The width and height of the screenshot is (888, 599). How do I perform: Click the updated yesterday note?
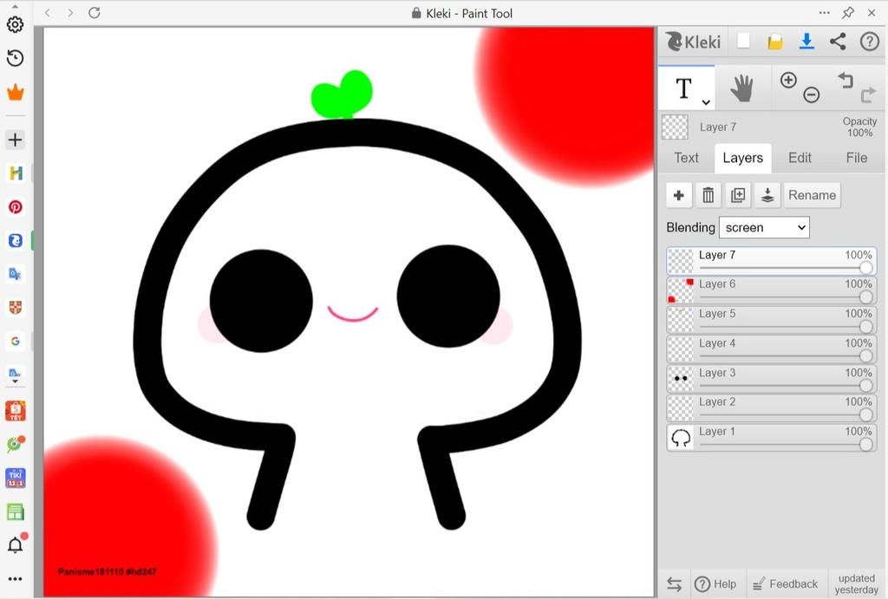pos(856,583)
